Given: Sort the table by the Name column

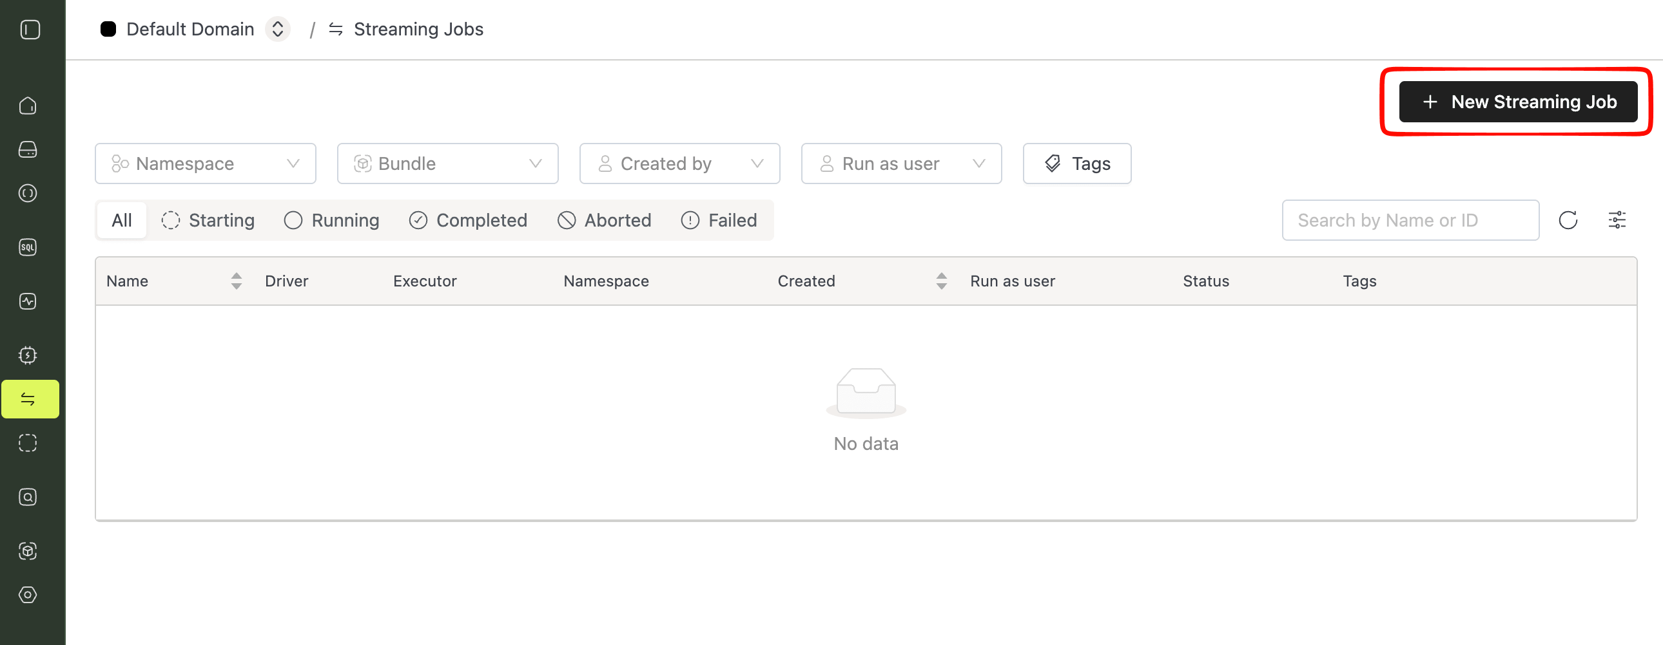Looking at the screenshot, I should click(x=237, y=281).
